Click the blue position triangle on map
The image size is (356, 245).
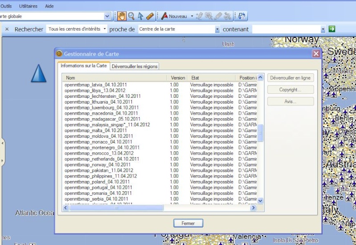point(39,73)
